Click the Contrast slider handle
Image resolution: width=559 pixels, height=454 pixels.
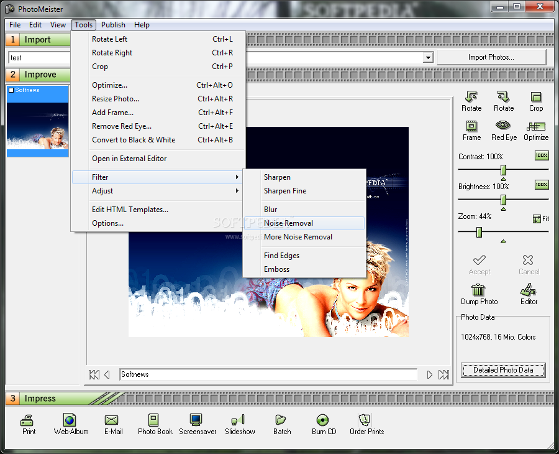[x=503, y=170]
